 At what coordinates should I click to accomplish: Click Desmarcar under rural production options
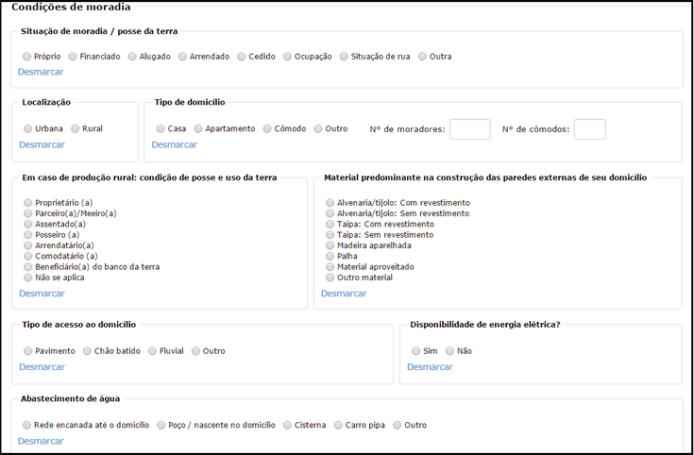[42, 294]
